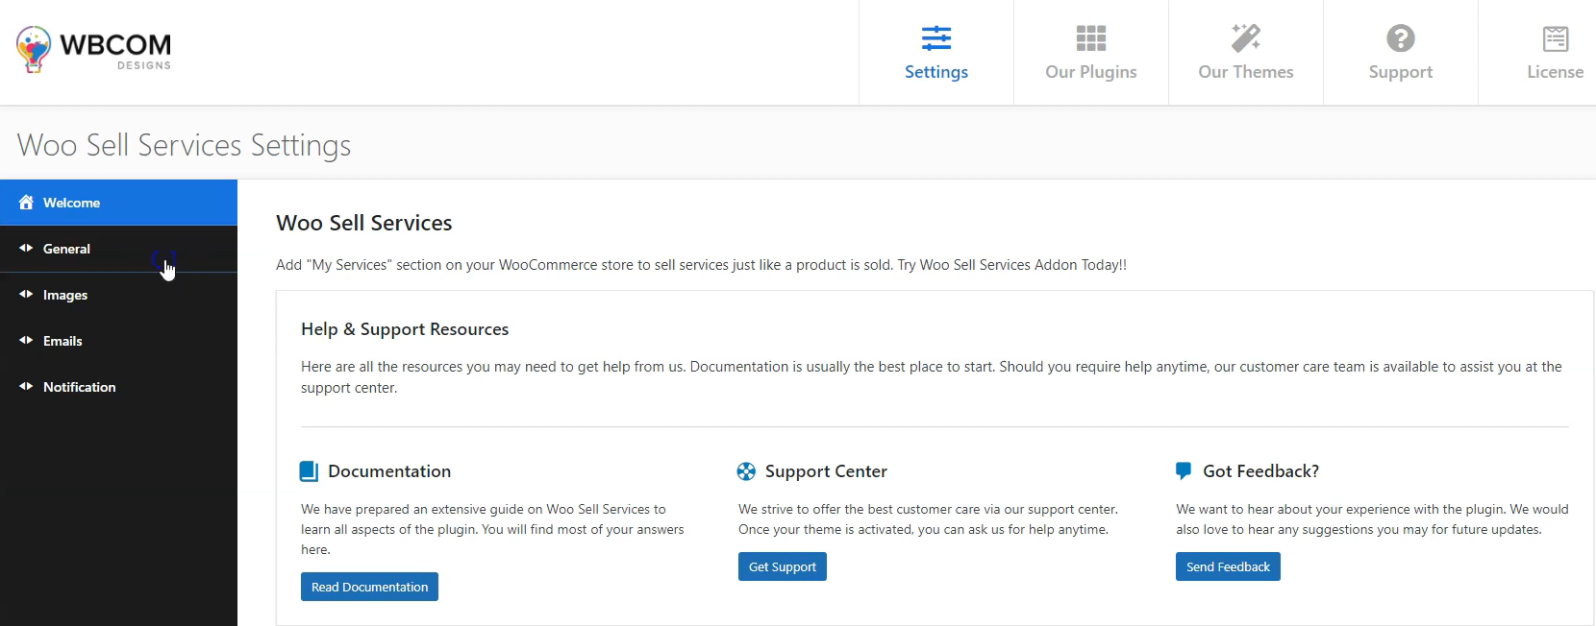Click the Woo Sell Services heading
Image resolution: width=1596 pixels, height=626 pixels.
coord(364,223)
